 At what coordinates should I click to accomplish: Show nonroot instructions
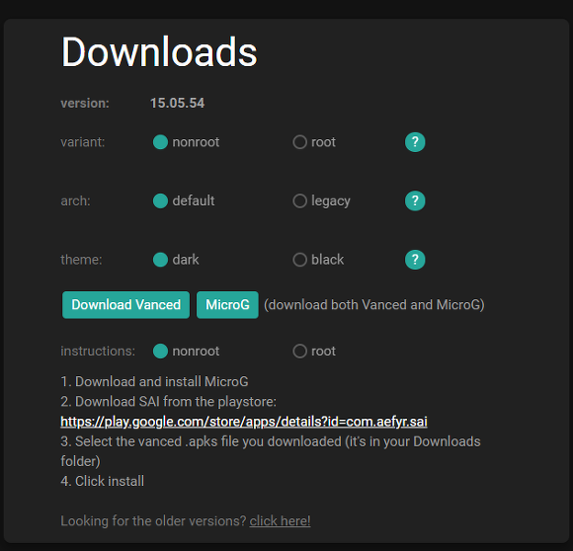pos(160,351)
